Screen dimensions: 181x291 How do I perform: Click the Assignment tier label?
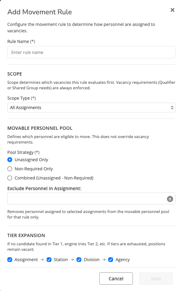26,260
